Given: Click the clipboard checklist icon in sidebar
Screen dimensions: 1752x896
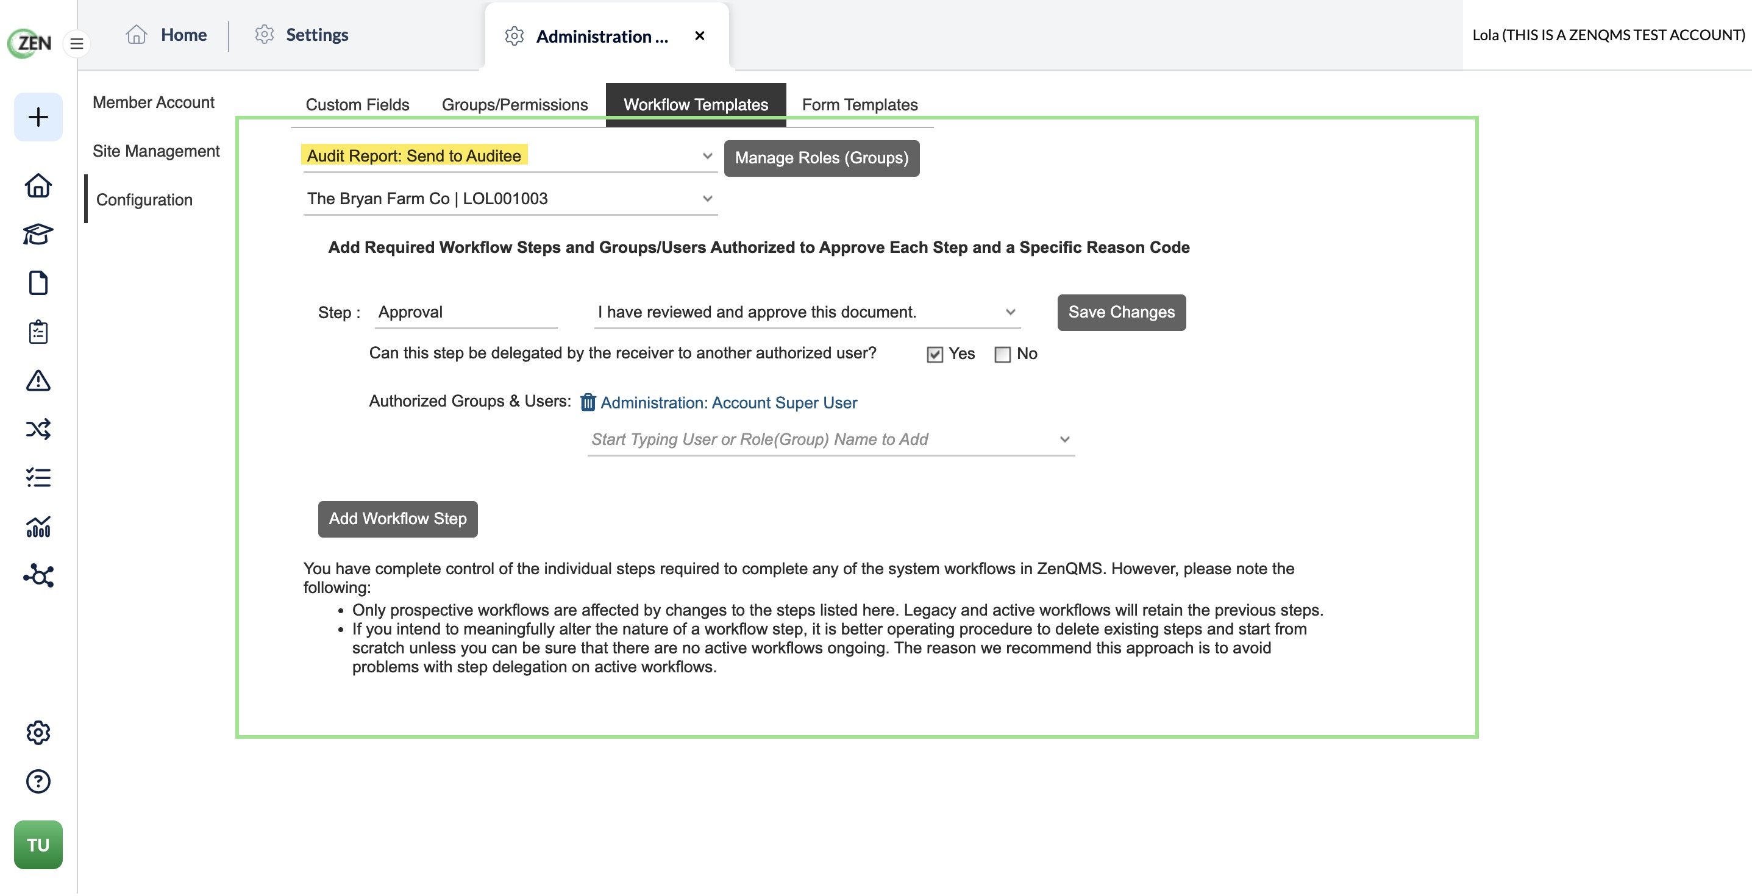Looking at the screenshot, I should pyautogui.click(x=38, y=332).
